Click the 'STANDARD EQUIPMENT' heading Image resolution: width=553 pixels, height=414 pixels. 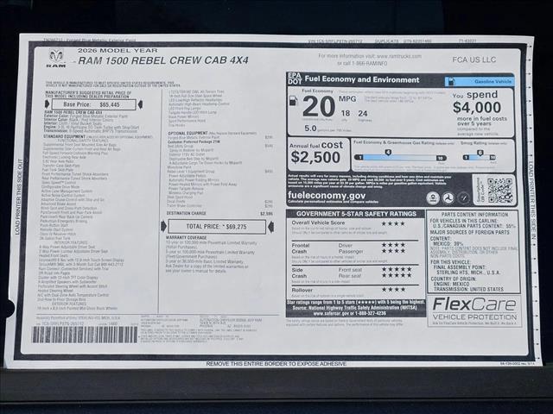click(x=64, y=136)
